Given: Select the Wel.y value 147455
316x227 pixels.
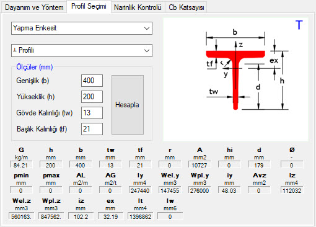Looking at the screenshot, I should coord(170,190).
